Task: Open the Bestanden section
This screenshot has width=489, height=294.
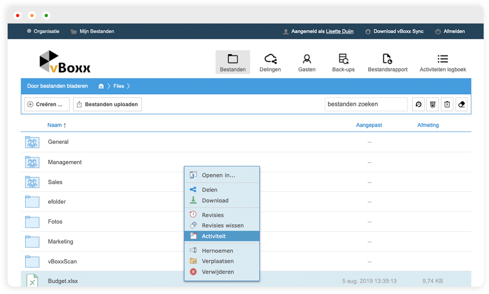Action: (x=233, y=62)
